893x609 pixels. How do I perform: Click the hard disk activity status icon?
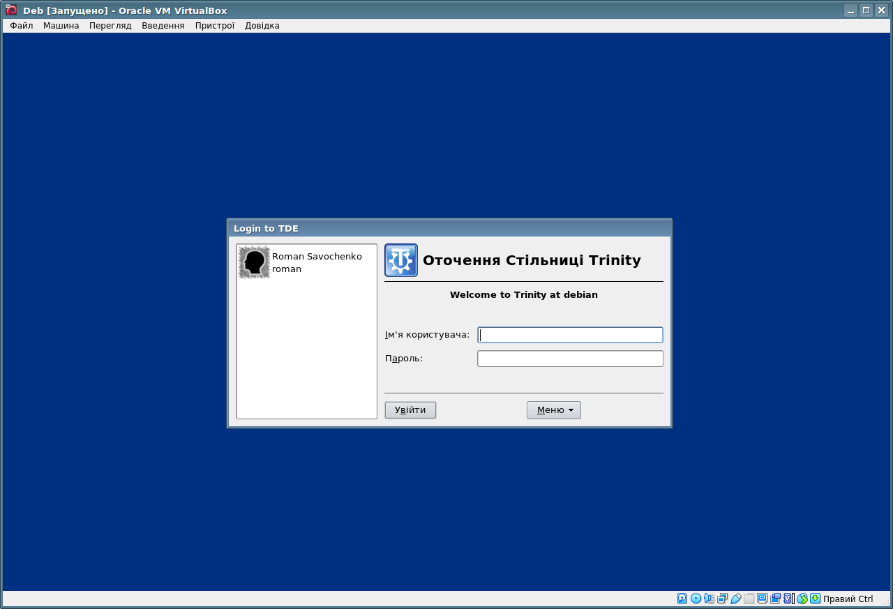tap(682, 599)
